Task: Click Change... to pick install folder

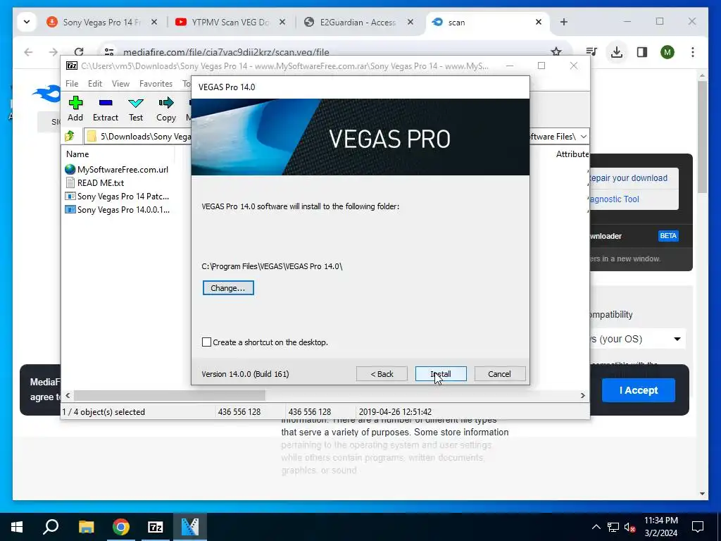Action: tap(228, 288)
